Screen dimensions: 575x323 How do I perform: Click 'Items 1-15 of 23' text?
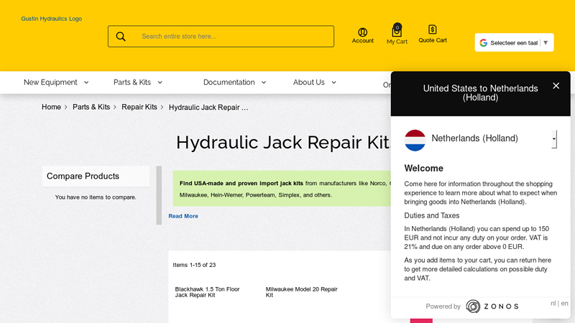click(194, 265)
